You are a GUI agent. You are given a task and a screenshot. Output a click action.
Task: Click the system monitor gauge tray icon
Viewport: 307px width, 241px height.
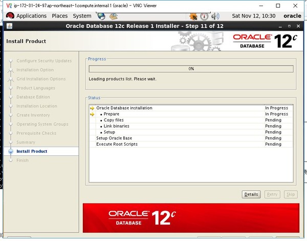coord(204,16)
